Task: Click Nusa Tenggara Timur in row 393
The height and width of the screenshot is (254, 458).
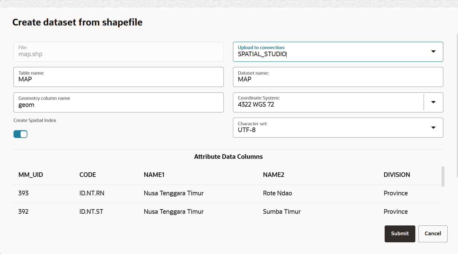Action: (x=174, y=193)
